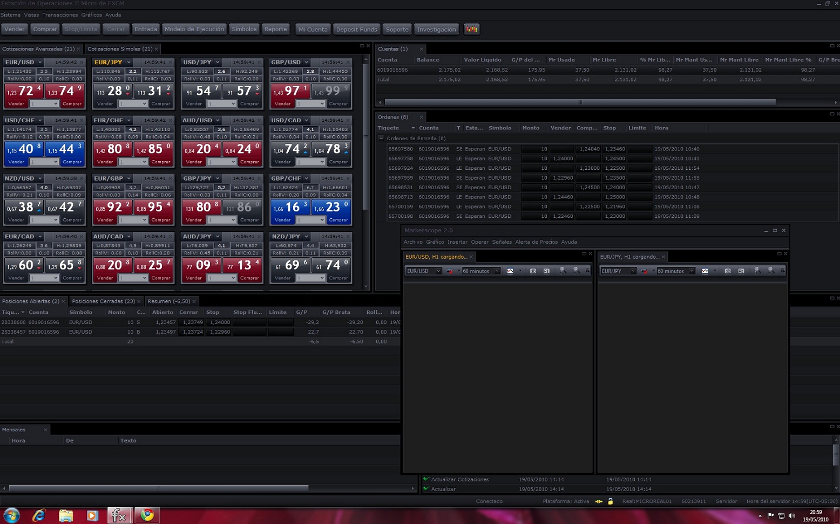The width and height of the screenshot is (840, 524).
Task: Click the remove-indicator icon in EUR/JPY chart toolbar
Action: pyautogui.click(x=644, y=271)
